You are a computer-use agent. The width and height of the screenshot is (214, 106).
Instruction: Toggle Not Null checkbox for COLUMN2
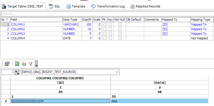point(120,29)
